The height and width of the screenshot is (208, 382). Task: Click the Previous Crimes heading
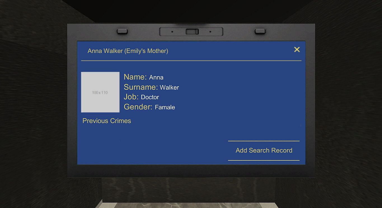(x=107, y=121)
